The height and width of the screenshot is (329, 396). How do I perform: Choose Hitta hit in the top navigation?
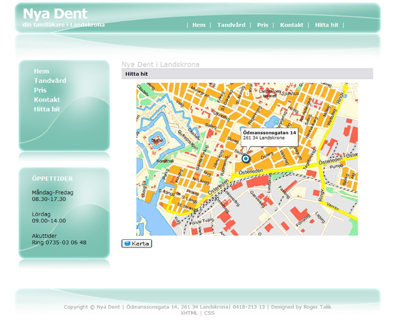click(326, 25)
